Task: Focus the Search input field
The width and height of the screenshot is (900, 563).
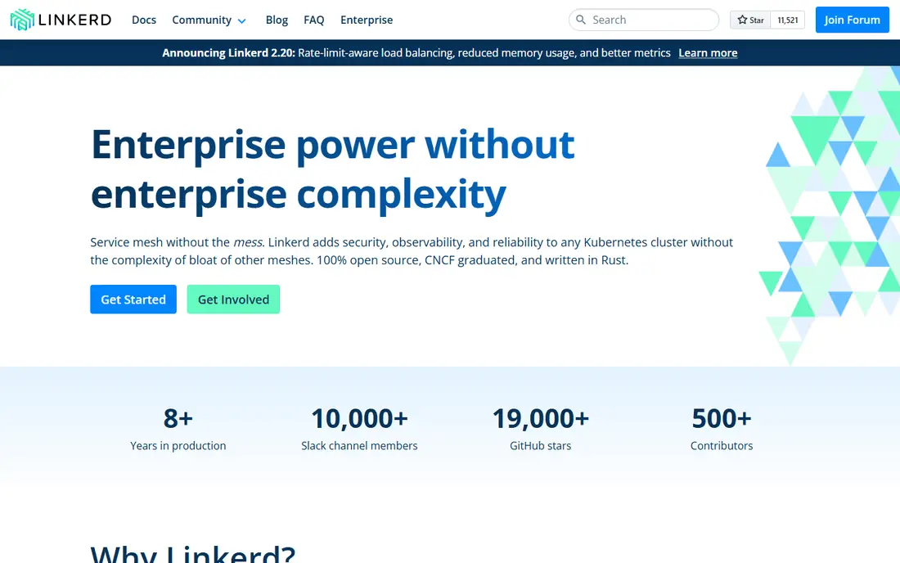Action: (x=643, y=20)
